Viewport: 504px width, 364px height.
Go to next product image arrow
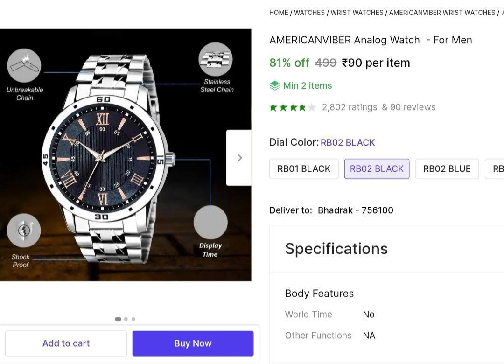coord(239,158)
